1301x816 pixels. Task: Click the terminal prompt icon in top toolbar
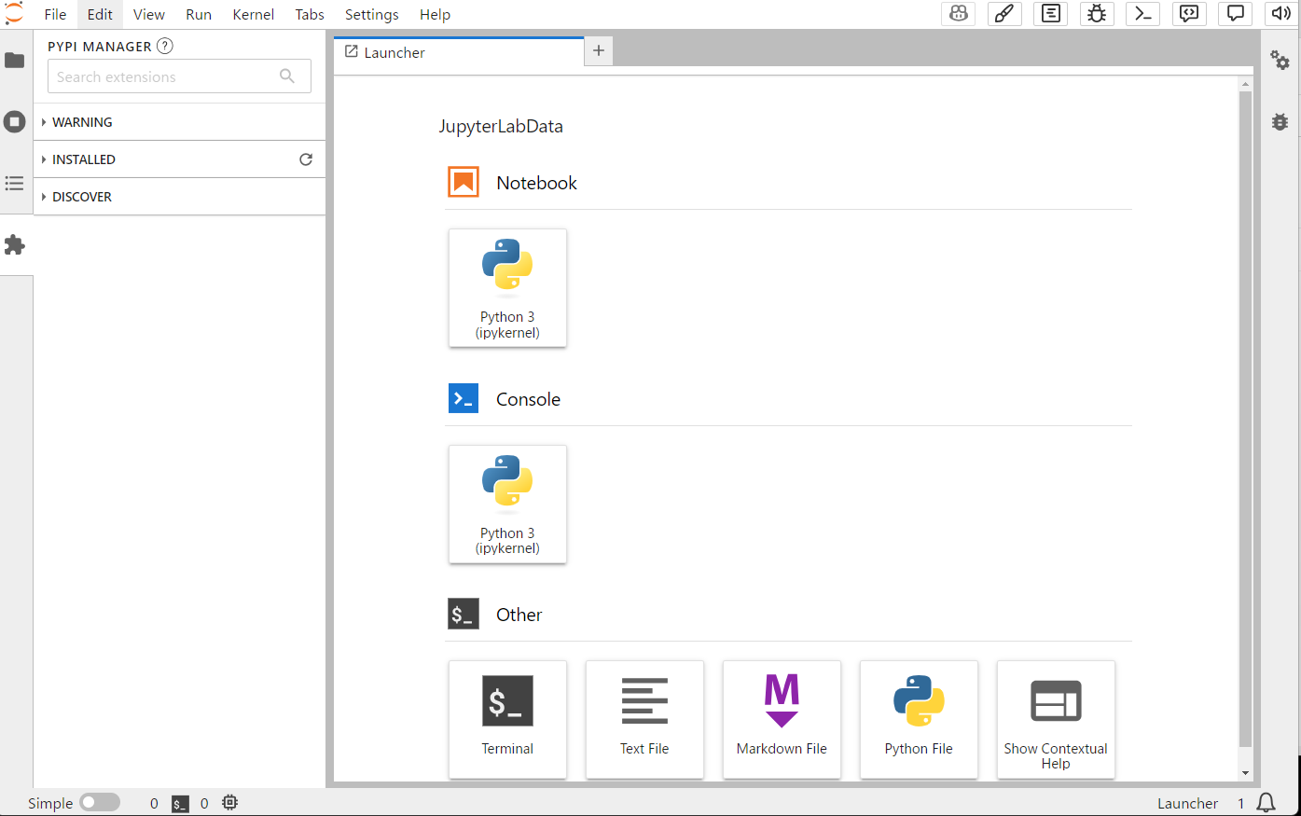click(1143, 14)
